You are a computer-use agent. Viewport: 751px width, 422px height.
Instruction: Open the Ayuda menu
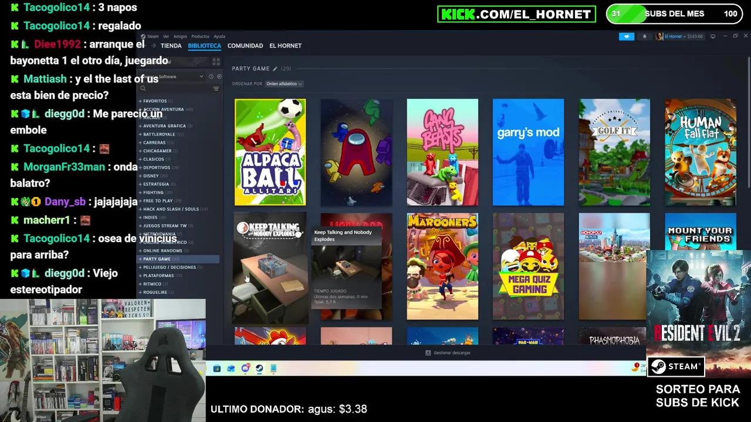click(x=219, y=36)
